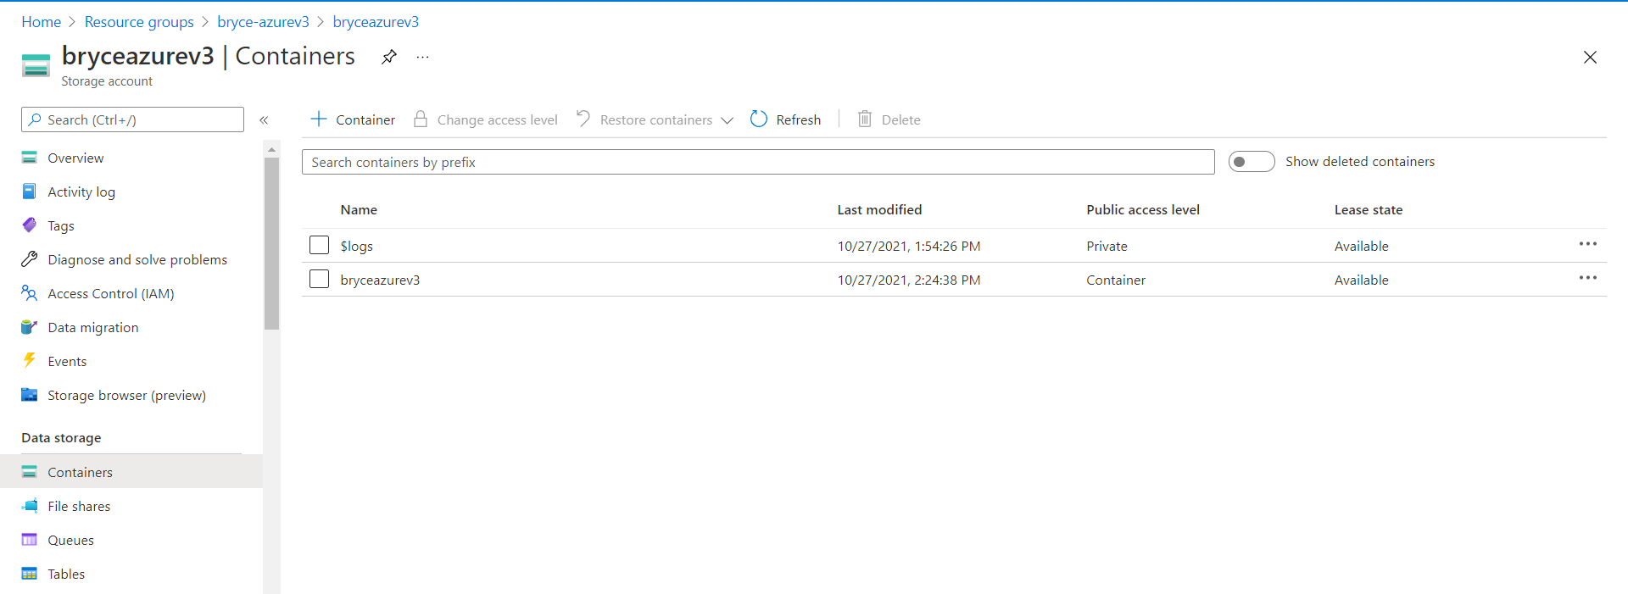
Task: Click the 10/27/2021, 1:54:26 PM timestamp cell
Action: click(909, 246)
